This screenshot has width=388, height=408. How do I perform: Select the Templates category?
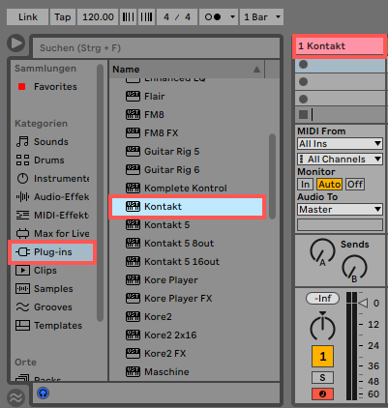49,326
